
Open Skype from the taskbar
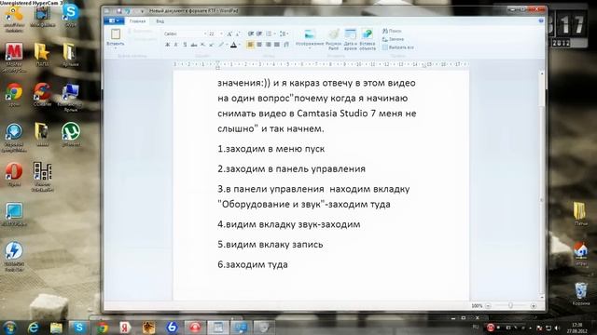(x=78, y=327)
